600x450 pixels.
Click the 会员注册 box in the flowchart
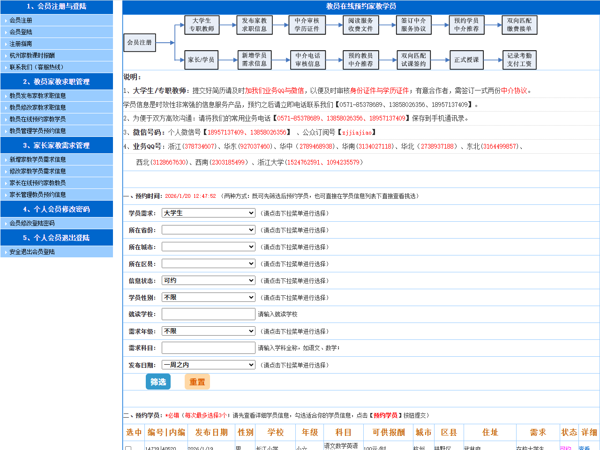pos(139,42)
